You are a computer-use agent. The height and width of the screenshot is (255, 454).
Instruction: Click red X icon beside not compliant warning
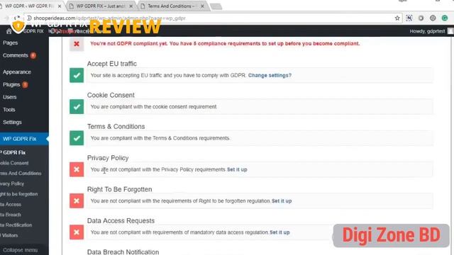pos(77,44)
